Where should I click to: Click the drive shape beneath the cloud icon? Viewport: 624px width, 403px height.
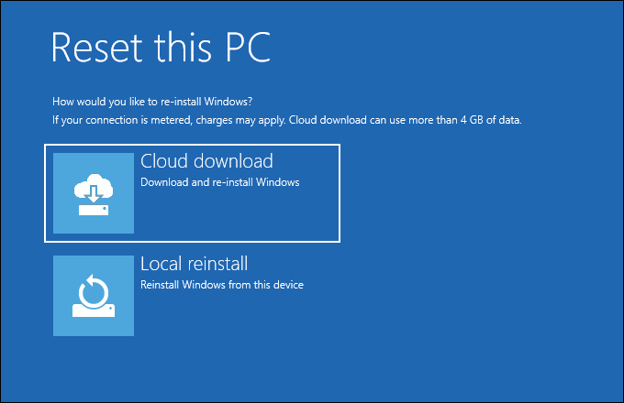(x=94, y=210)
